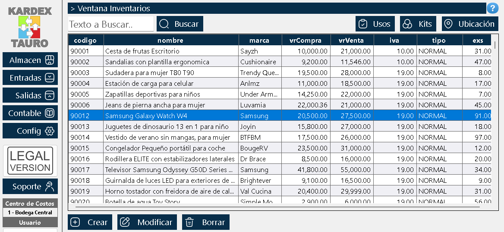Screen dimensions: 504x232
Task: Click 1 - Bodega Central cost center
Action: pos(30,213)
